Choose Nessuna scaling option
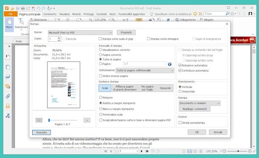259x158 pixels. click(101, 97)
